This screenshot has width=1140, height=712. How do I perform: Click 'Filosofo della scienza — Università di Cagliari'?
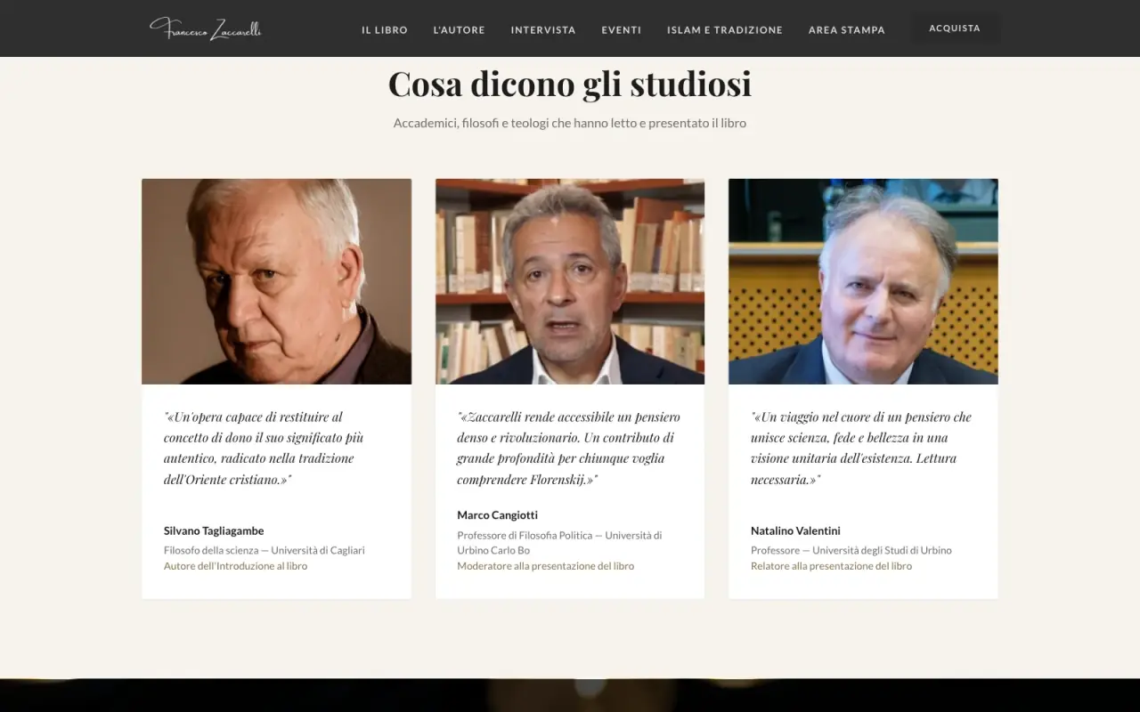coord(265,550)
